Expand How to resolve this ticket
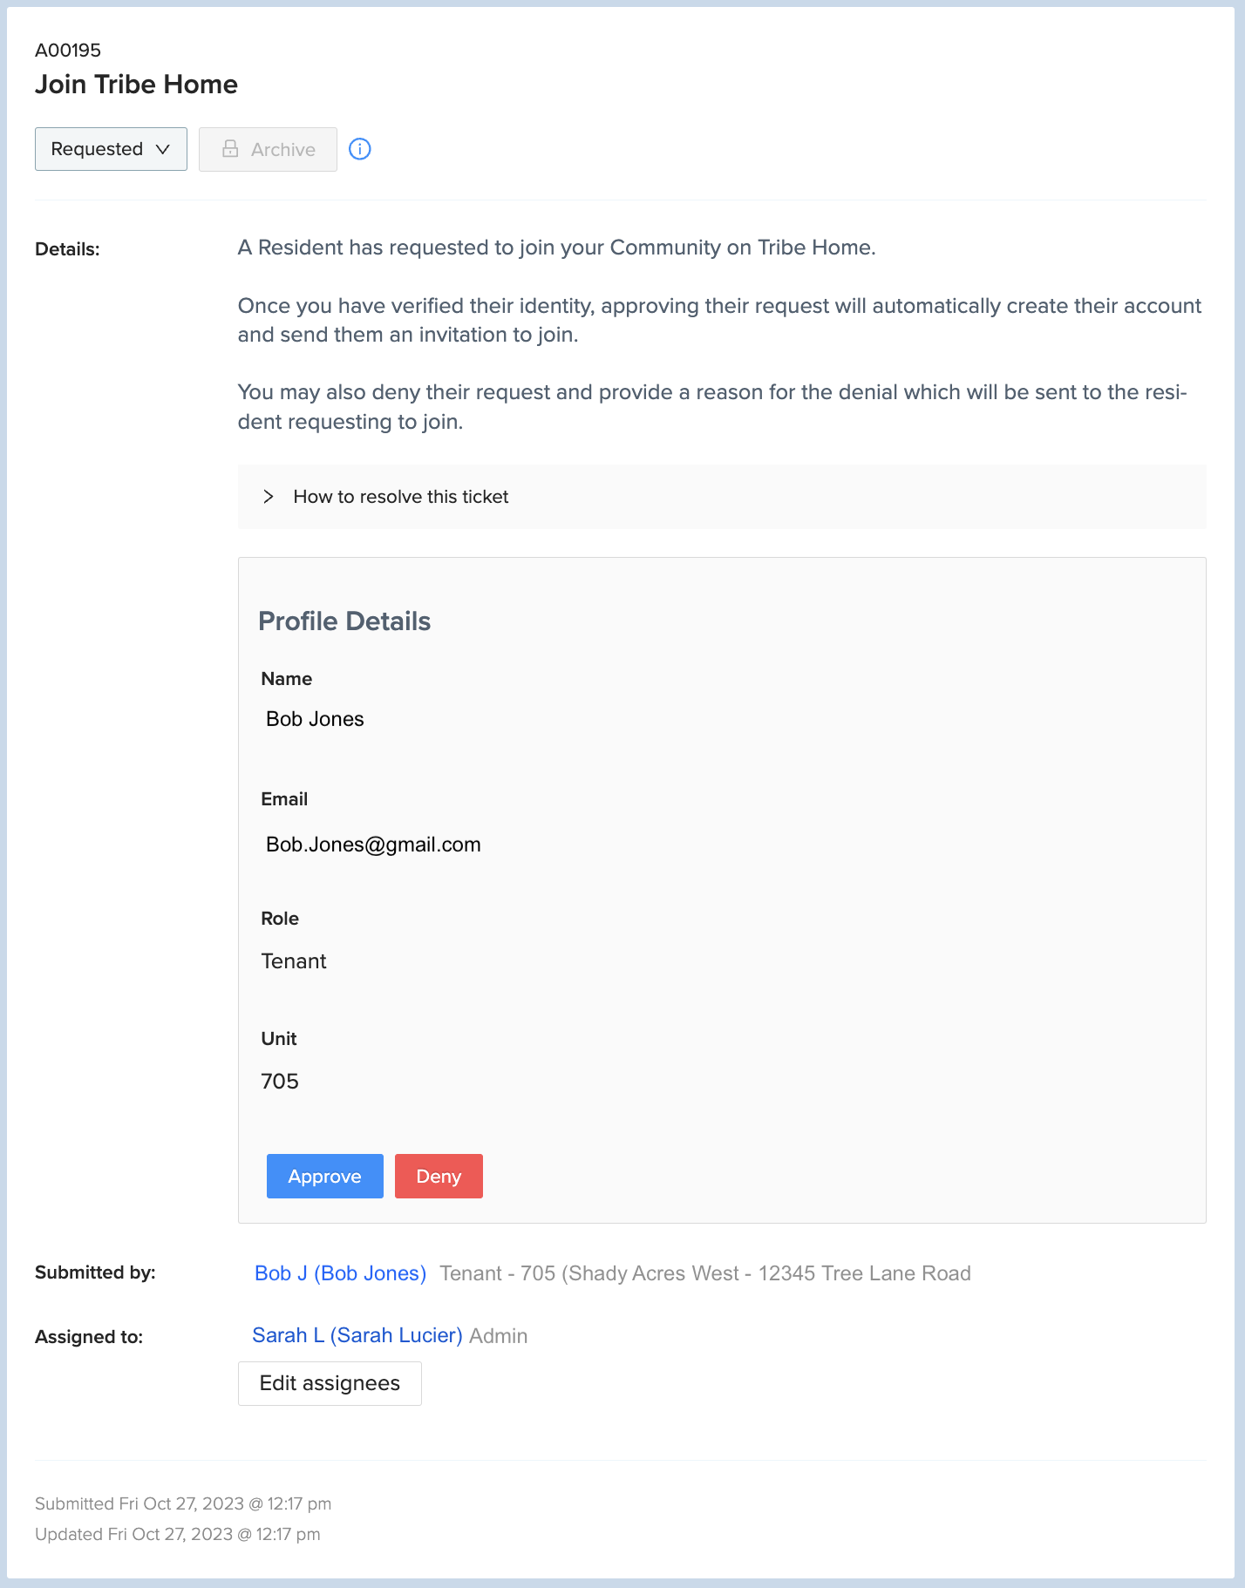This screenshot has height=1588, width=1245. pos(722,497)
